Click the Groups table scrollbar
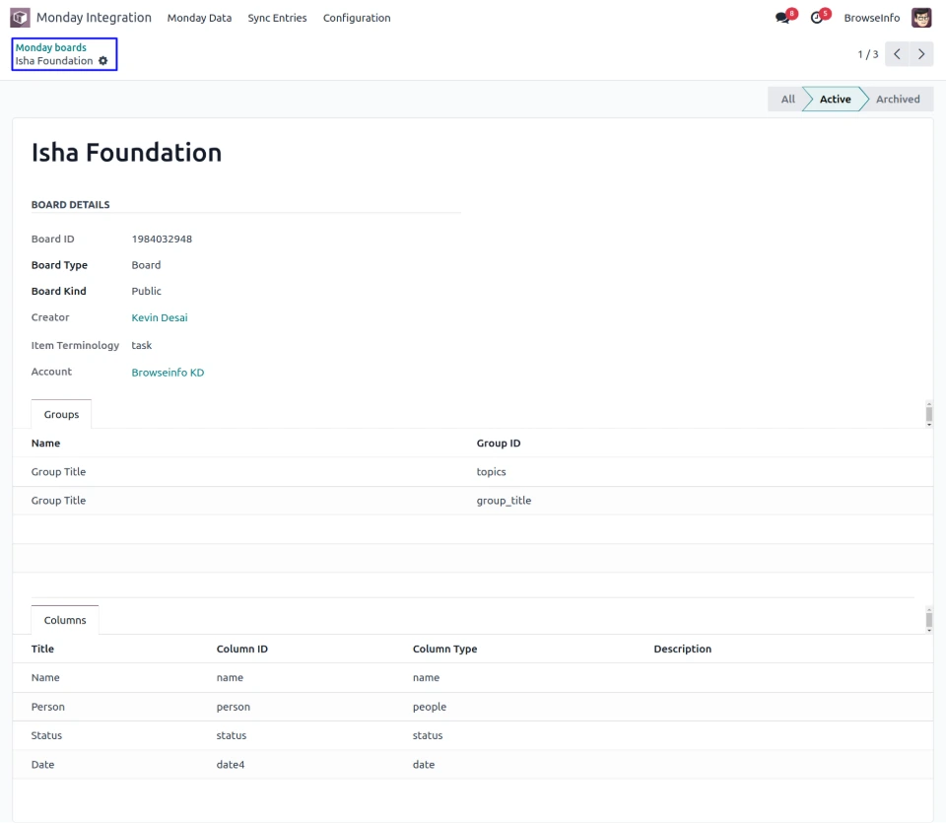The image size is (946, 823). [928, 414]
